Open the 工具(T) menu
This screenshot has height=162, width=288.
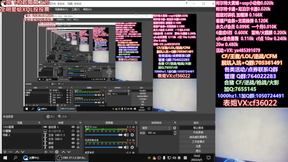click(76, 9)
